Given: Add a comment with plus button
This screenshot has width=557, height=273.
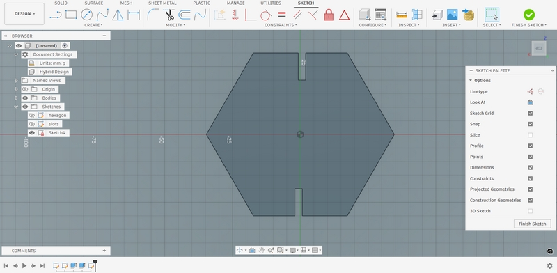Looking at the screenshot, I should (x=104, y=251).
